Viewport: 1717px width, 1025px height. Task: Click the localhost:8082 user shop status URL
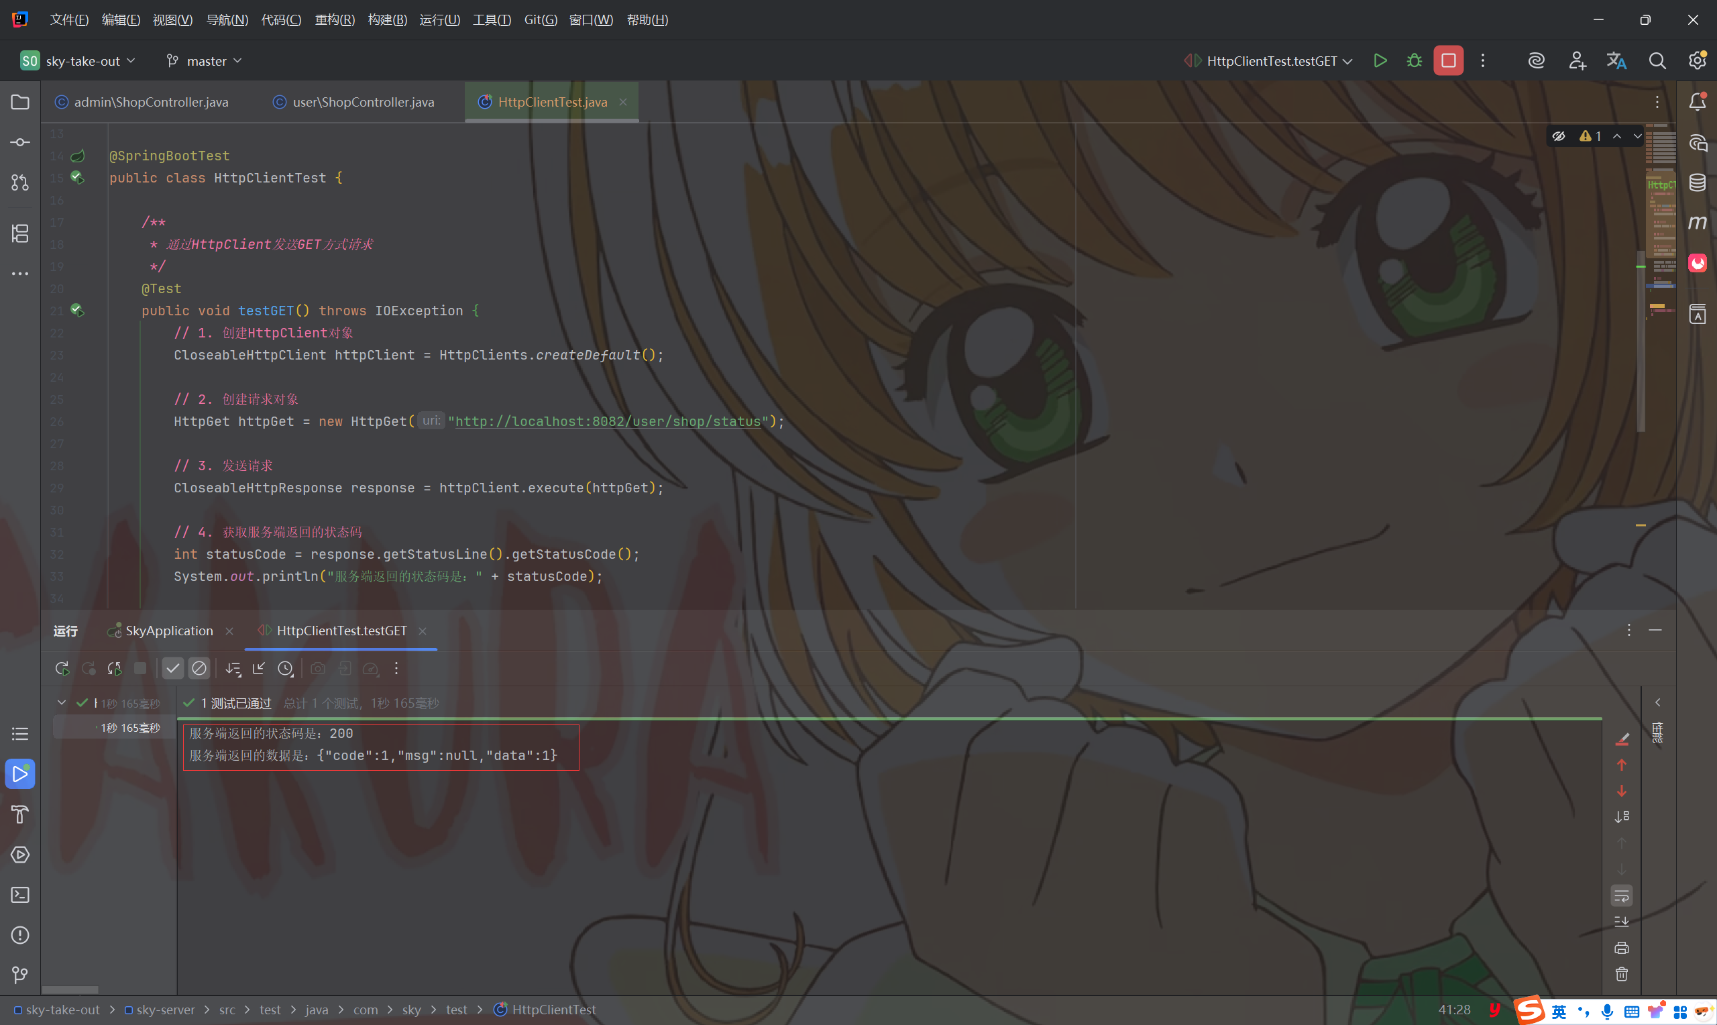608,421
